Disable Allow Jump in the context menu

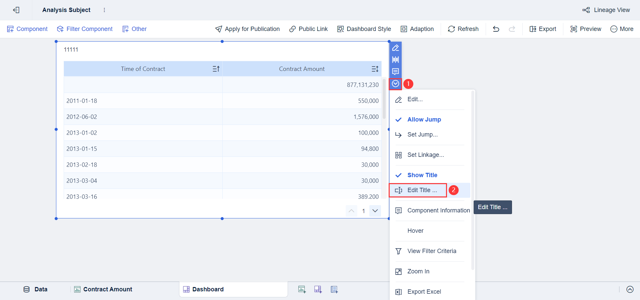[x=424, y=119]
